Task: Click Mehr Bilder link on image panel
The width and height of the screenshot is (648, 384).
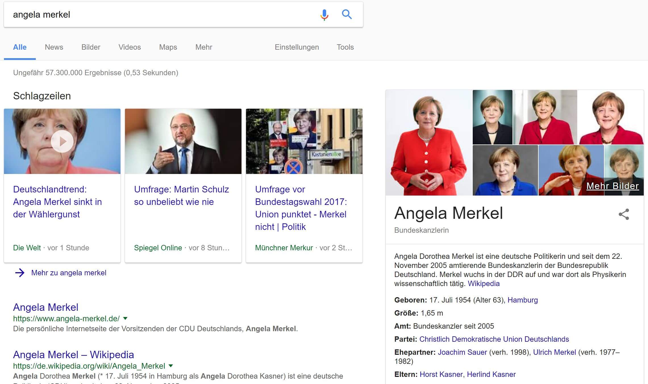Action: pos(612,186)
